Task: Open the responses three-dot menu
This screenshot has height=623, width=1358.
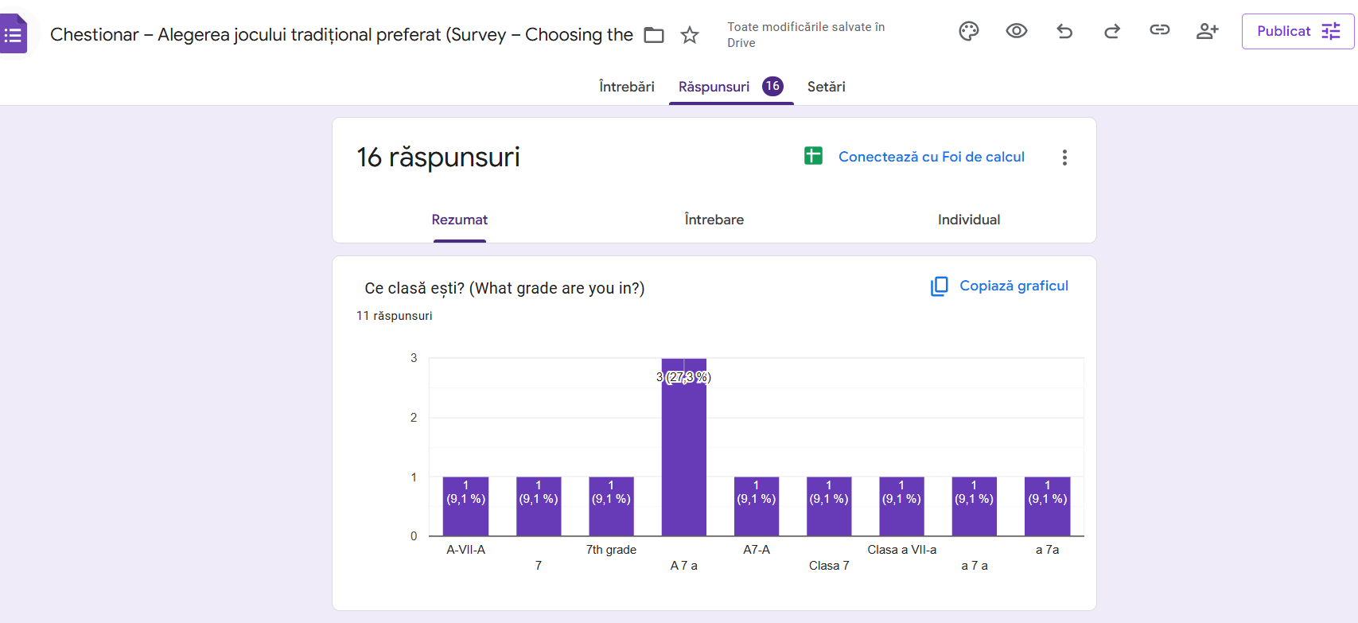Action: [x=1064, y=158]
